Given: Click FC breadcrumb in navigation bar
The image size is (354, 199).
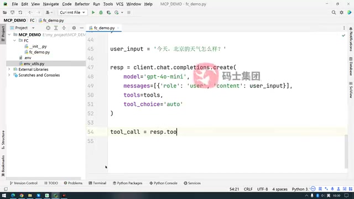Looking at the screenshot, I should 32,20.
